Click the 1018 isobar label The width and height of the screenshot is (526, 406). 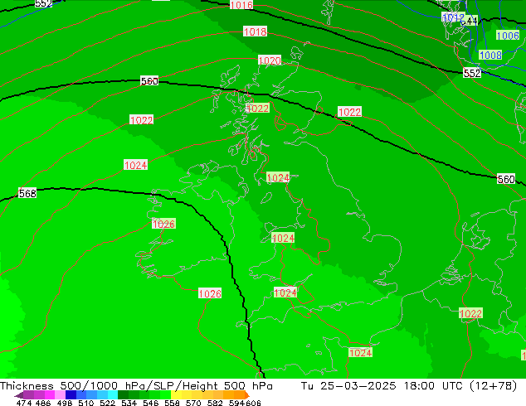[x=255, y=31]
